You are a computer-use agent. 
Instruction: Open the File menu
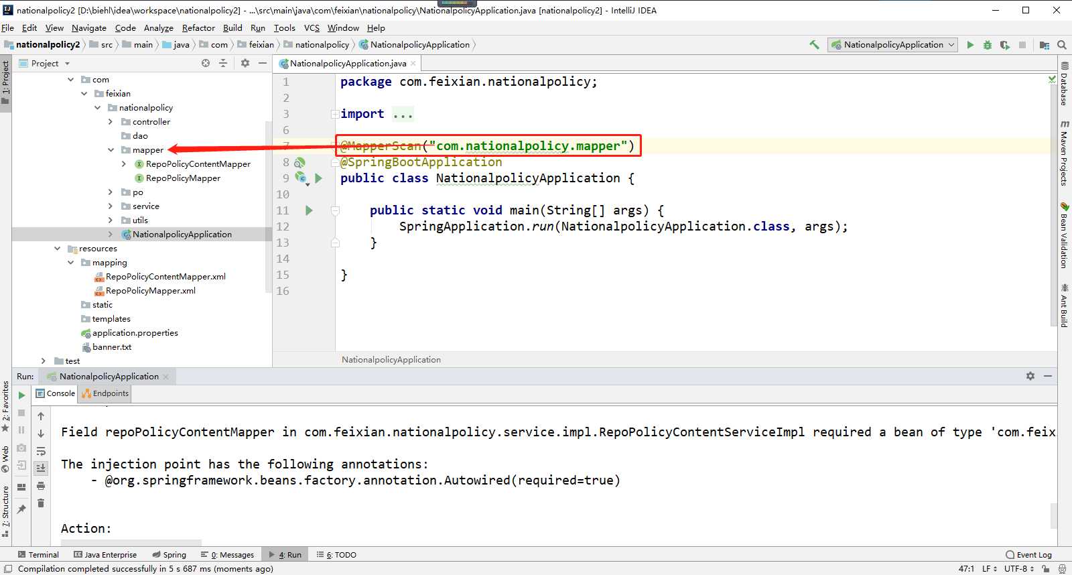tap(8, 27)
